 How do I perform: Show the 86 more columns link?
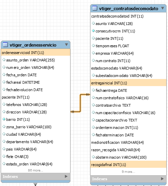(35, 170)
